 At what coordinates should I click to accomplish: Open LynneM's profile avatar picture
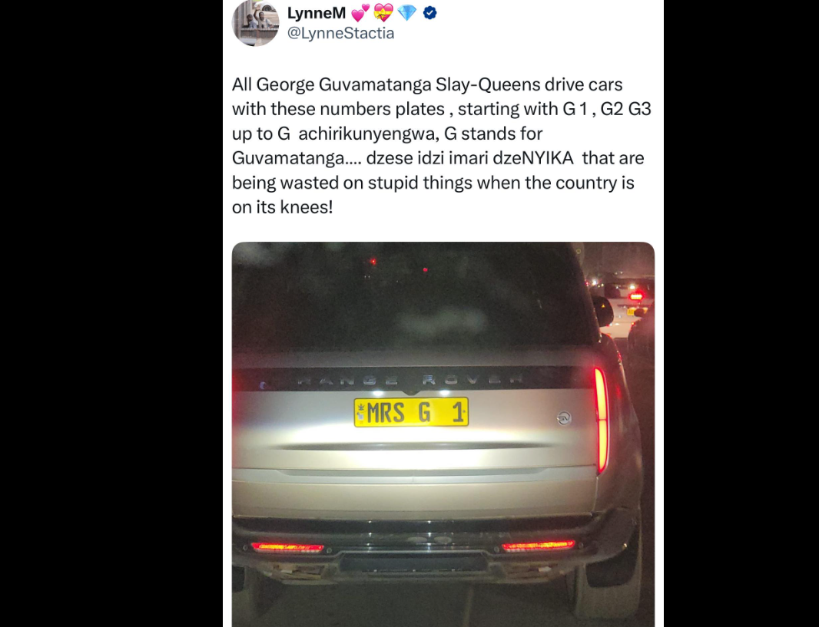coord(255,23)
